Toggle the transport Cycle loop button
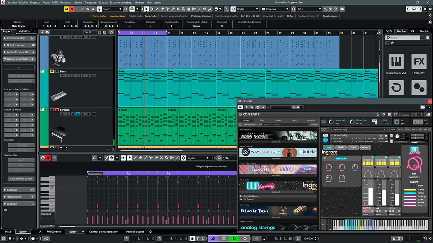The image size is (433, 243). click(x=213, y=238)
